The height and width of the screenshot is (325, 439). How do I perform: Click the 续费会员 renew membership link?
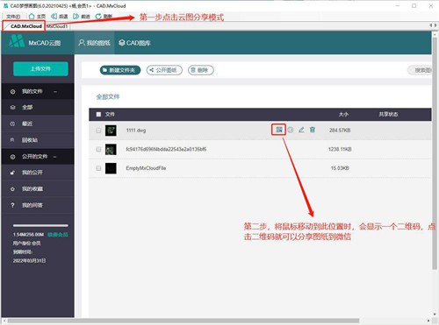[58, 235]
